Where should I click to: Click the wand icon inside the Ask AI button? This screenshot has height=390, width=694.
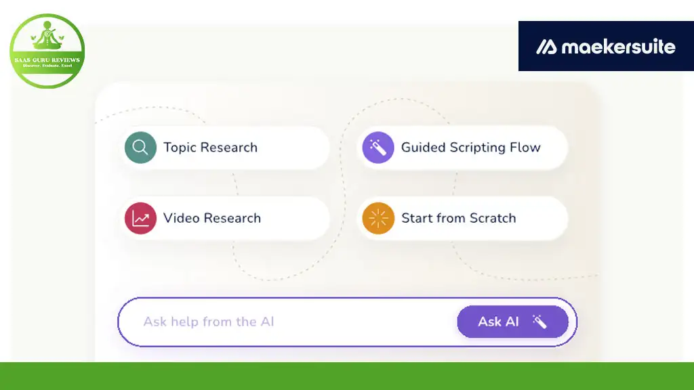(539, 322)
